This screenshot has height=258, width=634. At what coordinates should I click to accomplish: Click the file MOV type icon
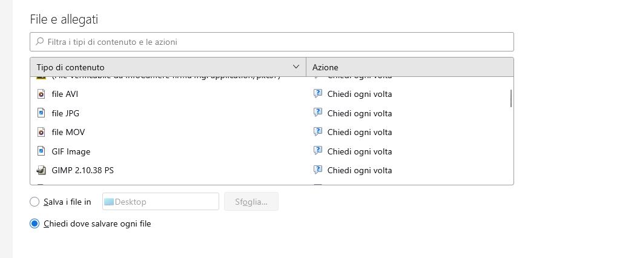pos(41,132)
